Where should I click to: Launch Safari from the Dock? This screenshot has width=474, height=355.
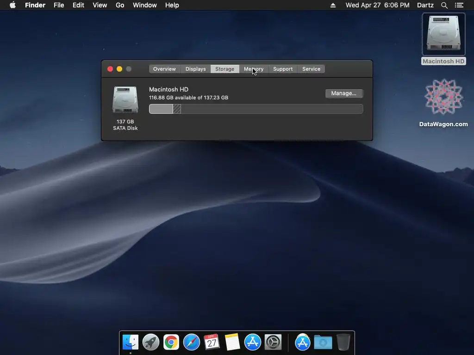click(191, 343)
